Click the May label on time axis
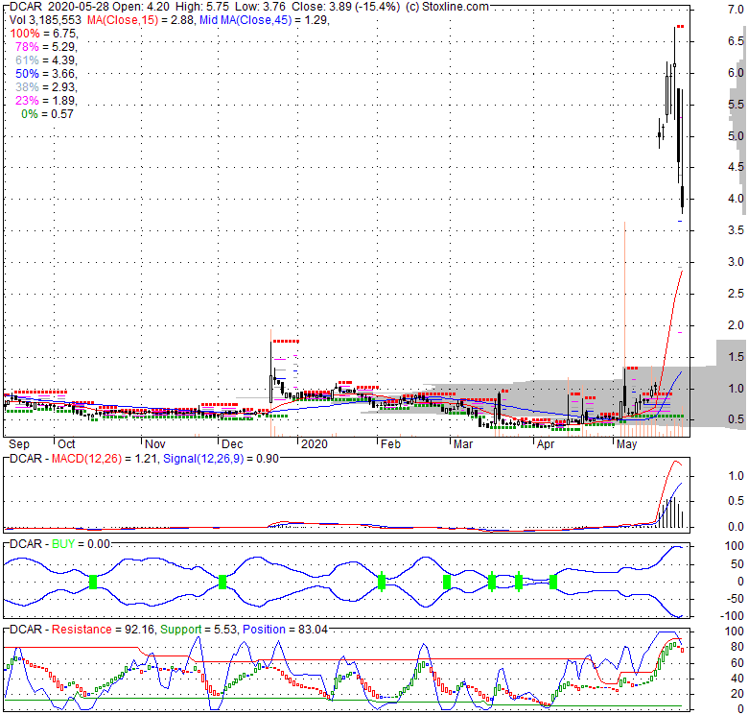The width and height of the screenshot is (748, 715). (x=627, y=444)
